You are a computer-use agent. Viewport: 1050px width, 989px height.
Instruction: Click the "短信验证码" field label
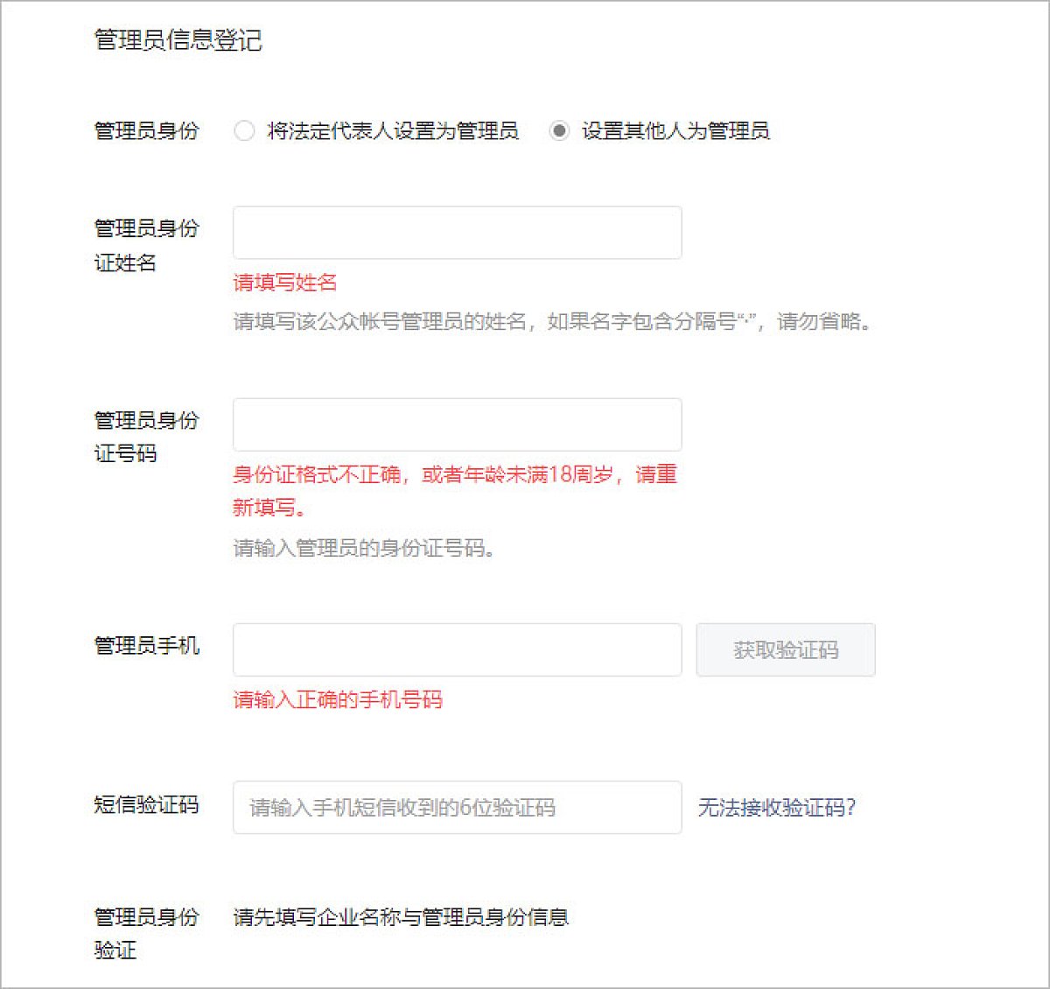click(147, 804)
